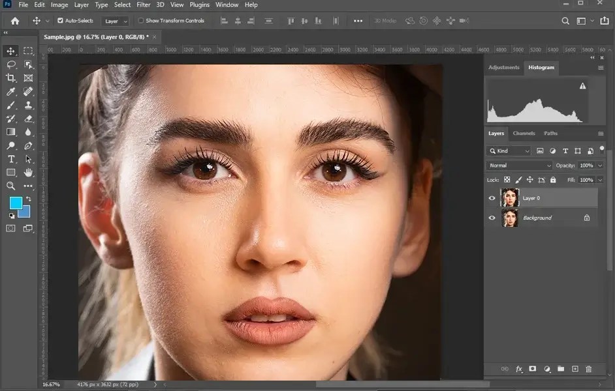This screenshot has height=391, width=615.
Task: Hide the Background layer
Action: click(492, 218)
